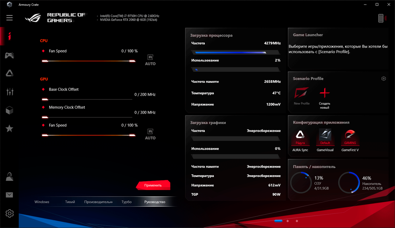
Task: Click the GPU section label
Action: pyautogui.click(x=44, y=79)
